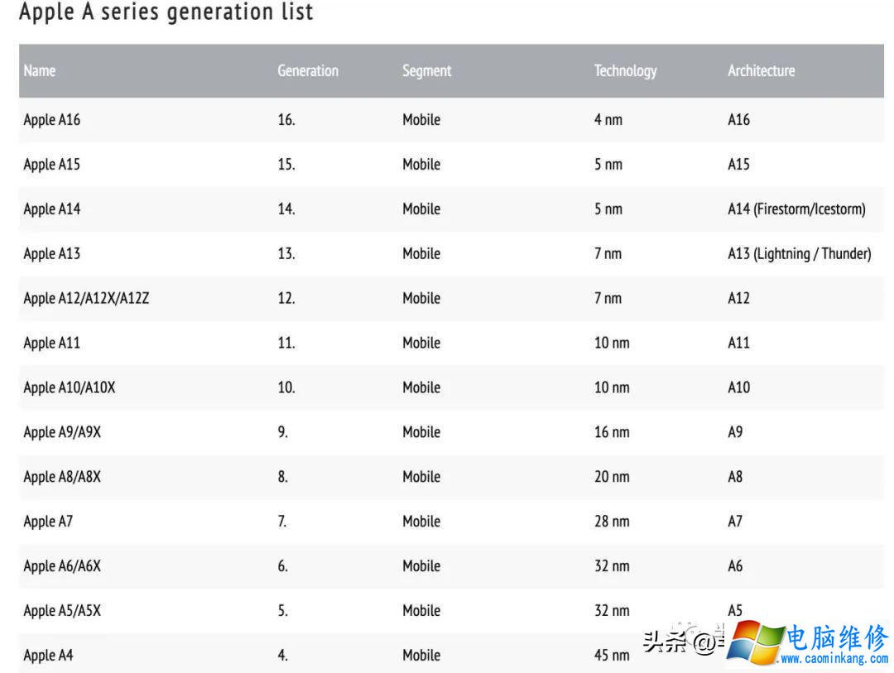This screenshot has height=673, width=894.
Task: Select the A13 (Lightning / Thunder) cell
Action: 799,254
